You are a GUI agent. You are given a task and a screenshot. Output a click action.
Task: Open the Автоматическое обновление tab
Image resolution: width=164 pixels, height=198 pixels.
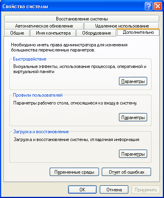click(44, 26)
